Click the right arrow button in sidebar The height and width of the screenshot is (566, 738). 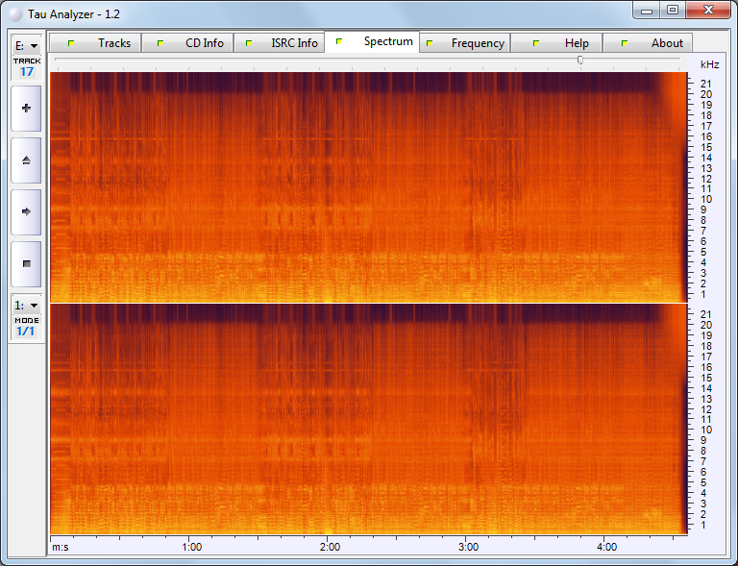pos(26,212)
